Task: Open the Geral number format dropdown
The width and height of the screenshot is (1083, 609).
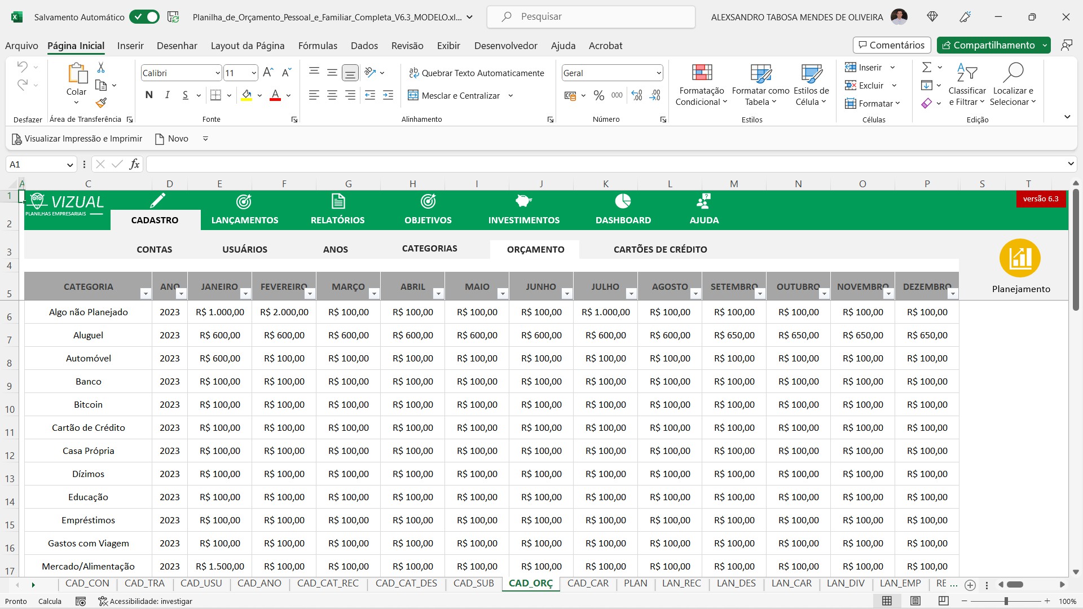Action: pos(658,73)
